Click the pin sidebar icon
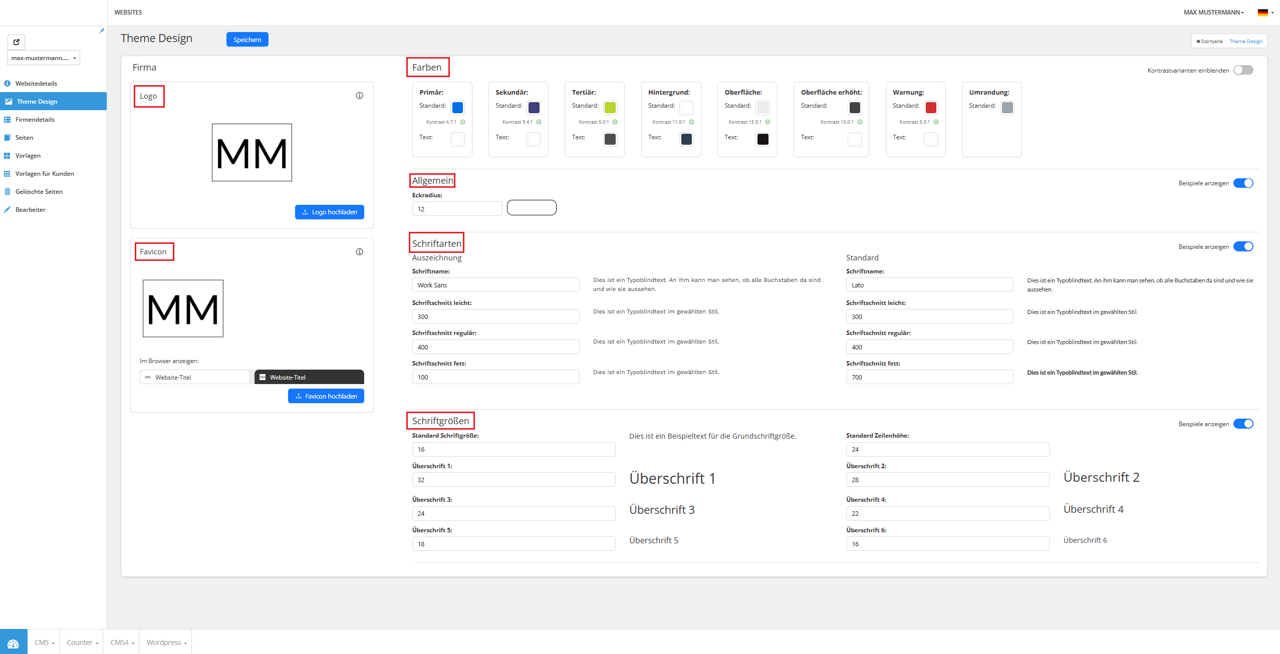This screenshot has width=1280, height=654. pos(102,31)
